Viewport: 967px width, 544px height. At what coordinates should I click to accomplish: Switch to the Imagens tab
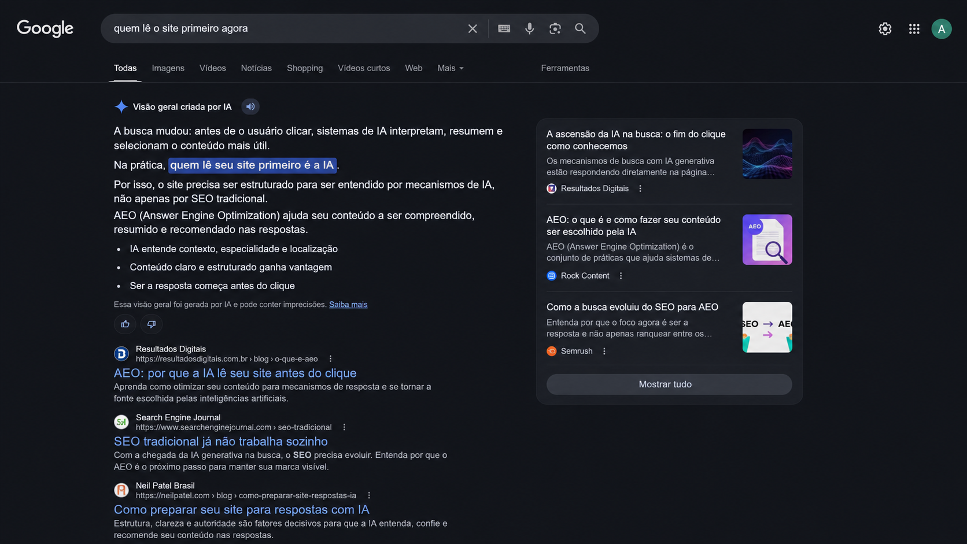pos(168,68)
